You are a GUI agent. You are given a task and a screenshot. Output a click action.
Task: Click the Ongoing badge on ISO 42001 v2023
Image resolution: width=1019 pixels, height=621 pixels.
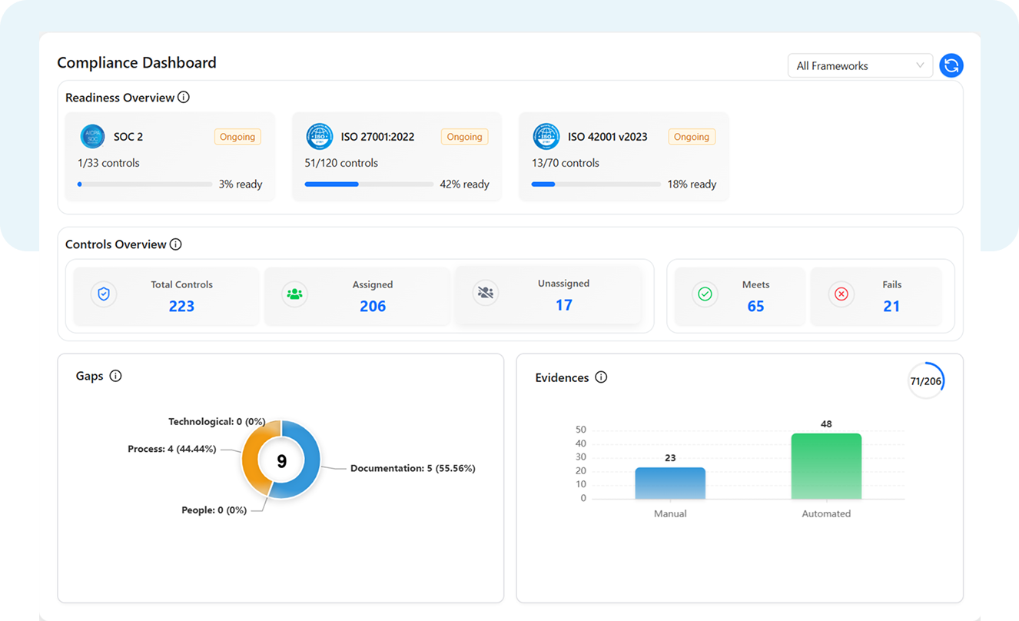pyautogui.click(x=692, y=137)
